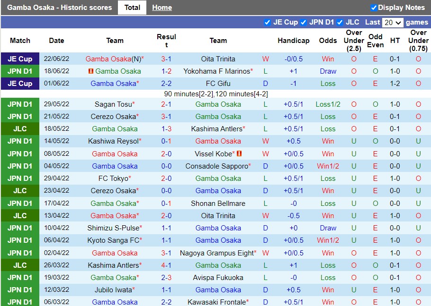Click red card icon before Gamba Osaka 18/06/22
The height and width of the screenshot is (306, 431).
(x=90, y=71)
